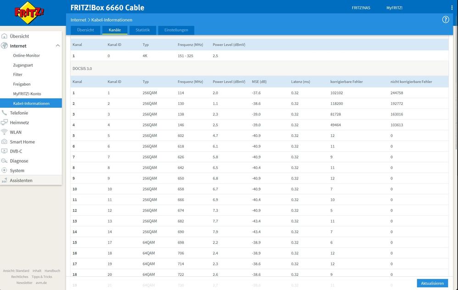Click the Internet breadcrumb link
This screenshot has width=458, height=290.
coord(78,20)
